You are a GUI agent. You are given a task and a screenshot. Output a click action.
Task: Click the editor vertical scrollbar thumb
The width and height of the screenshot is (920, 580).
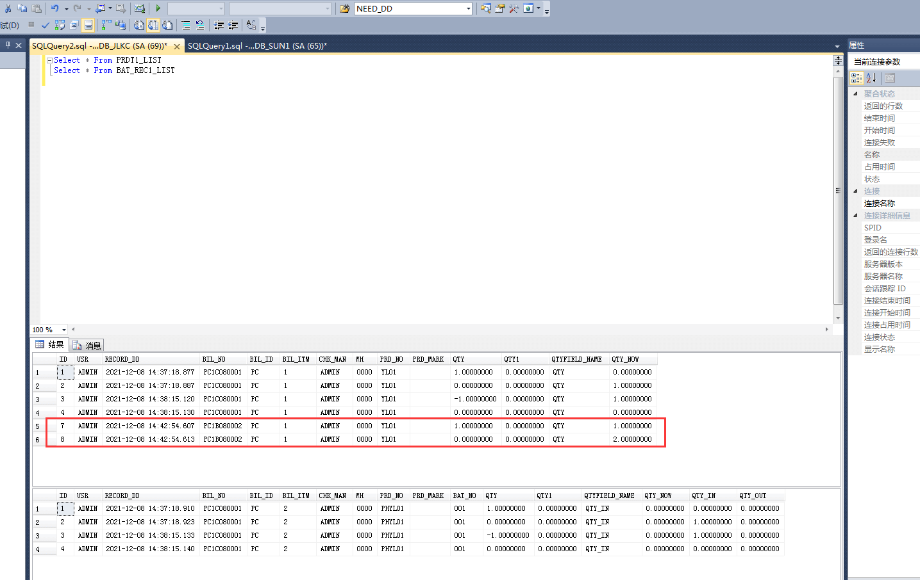pos(838,191)
